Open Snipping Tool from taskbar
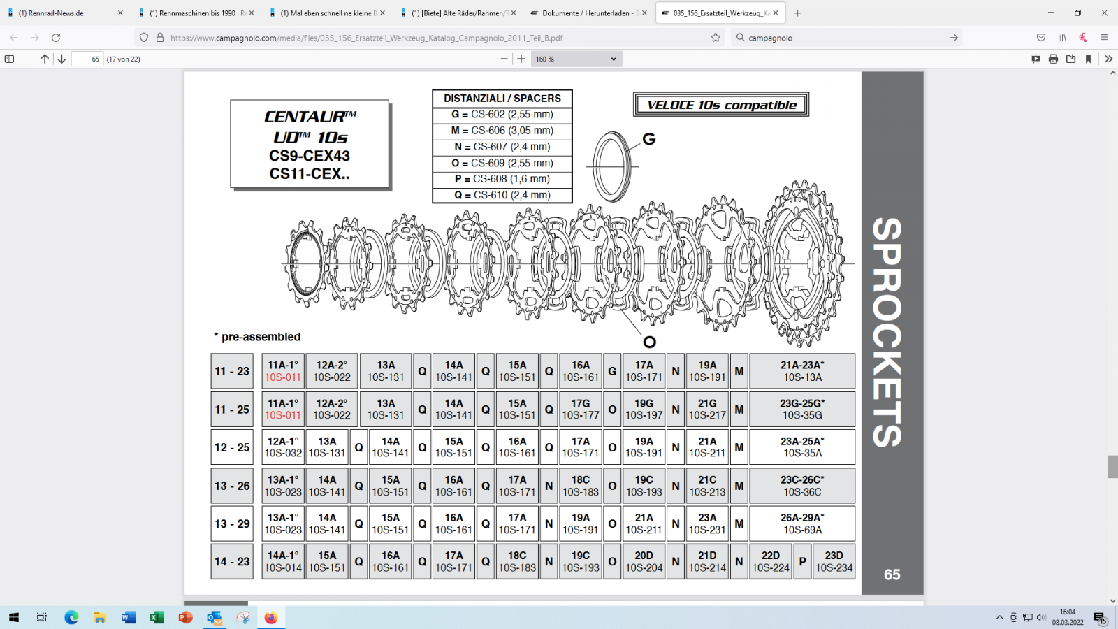Image resolution: width=1118 pixels, height=629 pixels. click(x=242, y=617)
